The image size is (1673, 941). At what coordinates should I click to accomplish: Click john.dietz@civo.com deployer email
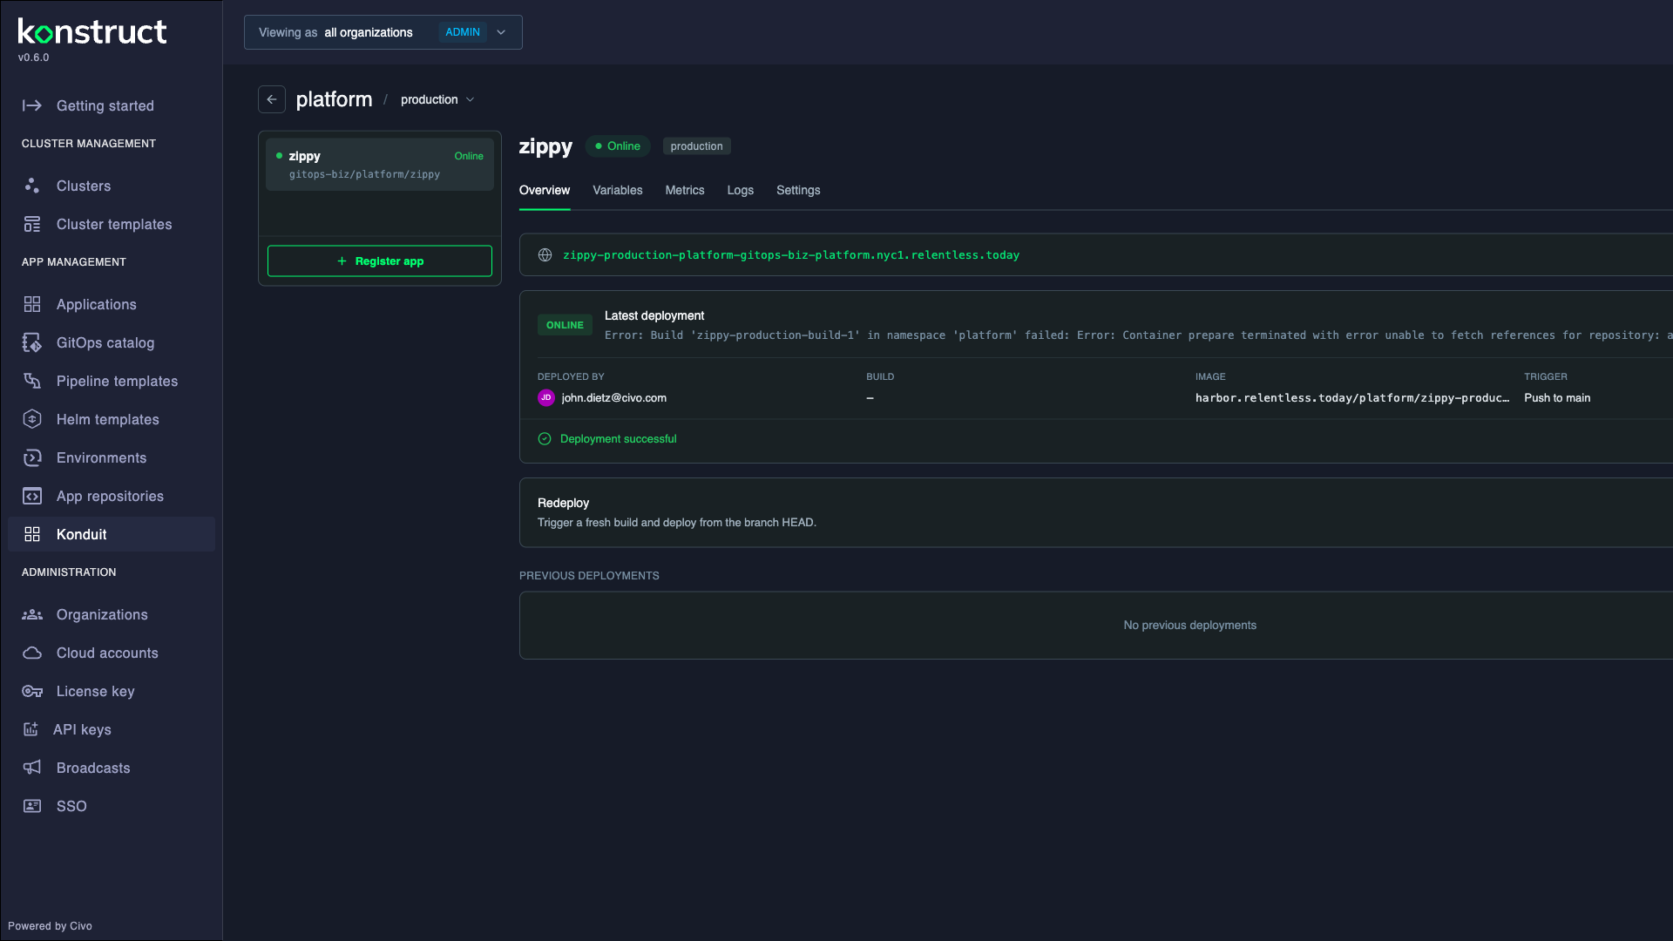(614, 398)
